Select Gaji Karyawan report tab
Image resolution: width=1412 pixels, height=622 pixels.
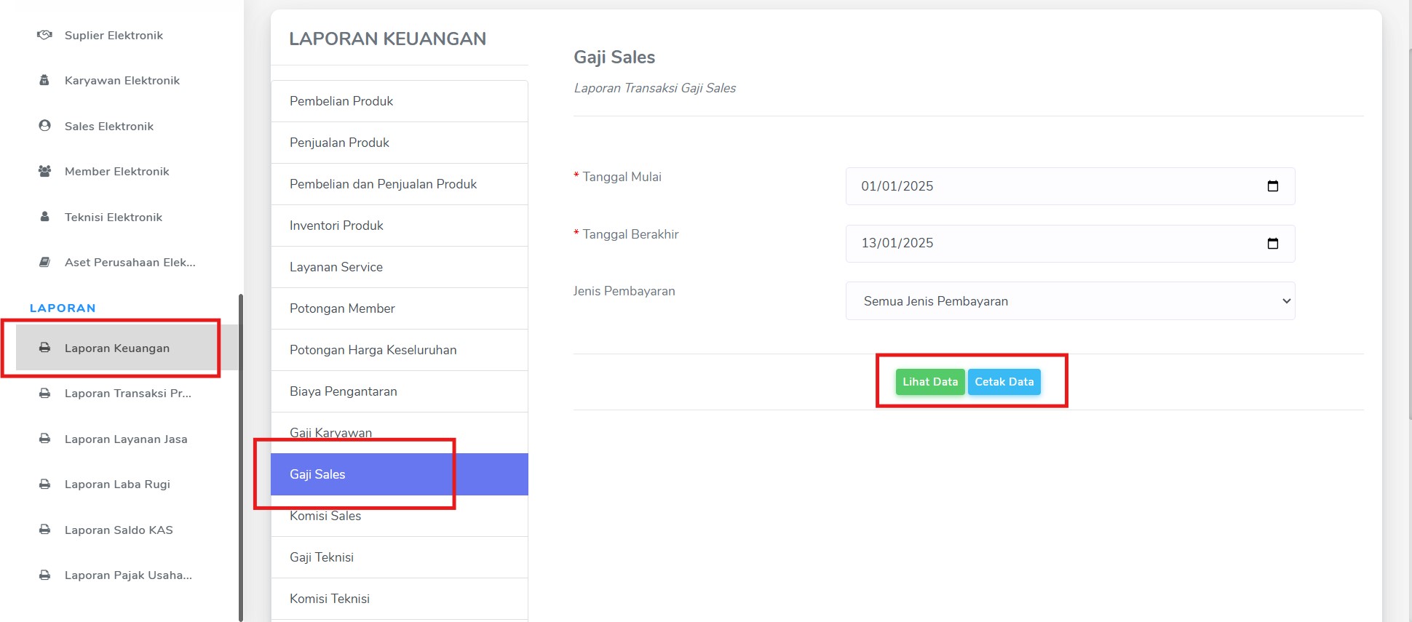[399, 433]
